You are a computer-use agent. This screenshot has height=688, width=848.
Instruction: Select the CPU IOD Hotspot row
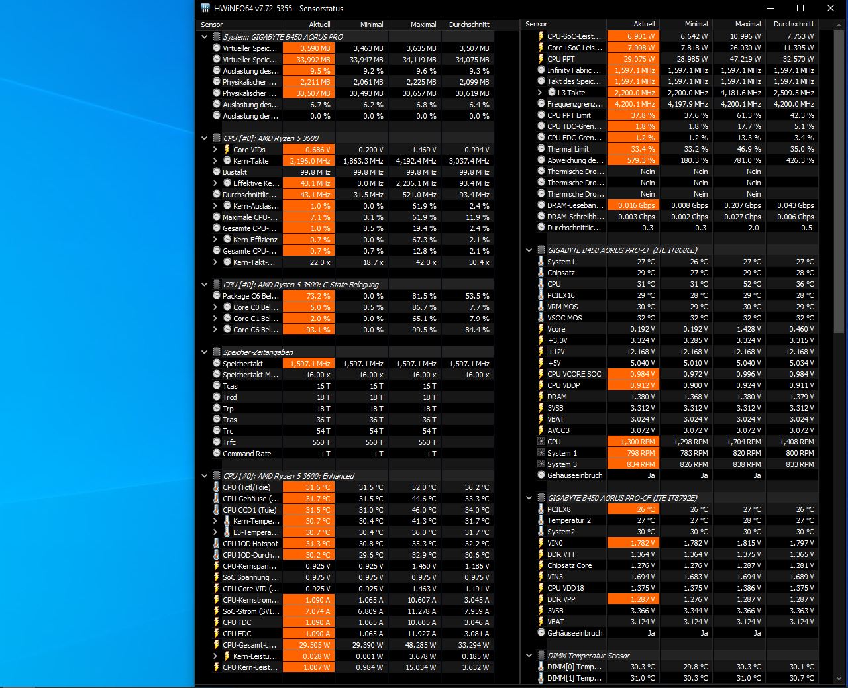point(346,544)
